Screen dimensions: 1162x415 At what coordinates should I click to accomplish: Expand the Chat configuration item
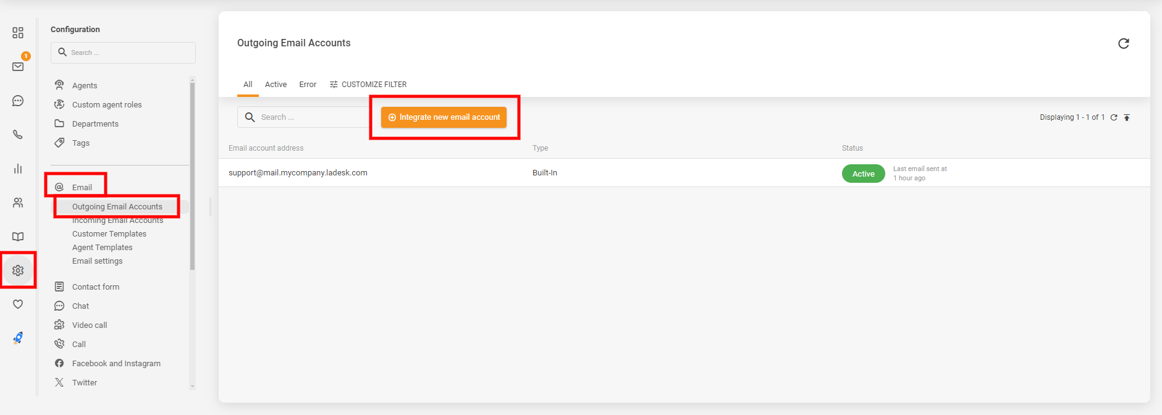coord(80,306)
